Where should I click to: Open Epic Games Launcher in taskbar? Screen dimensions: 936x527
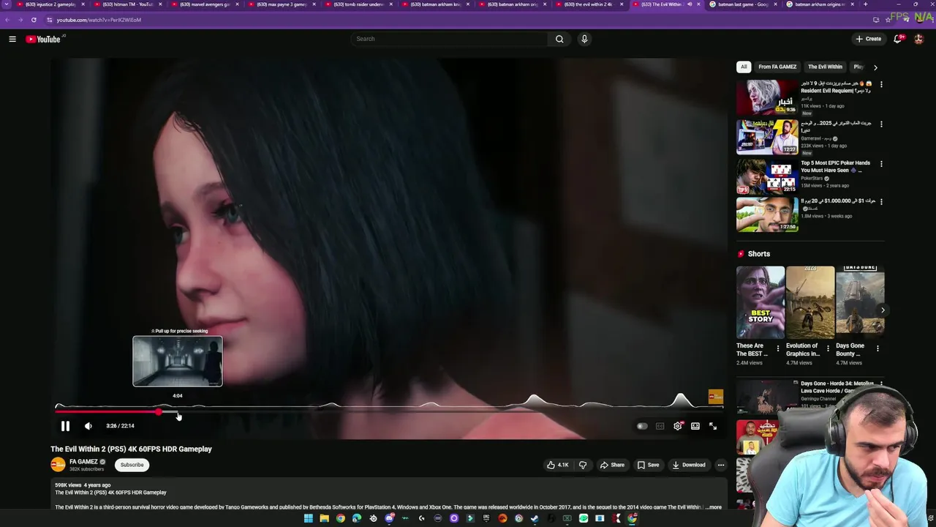click(486, 518)
